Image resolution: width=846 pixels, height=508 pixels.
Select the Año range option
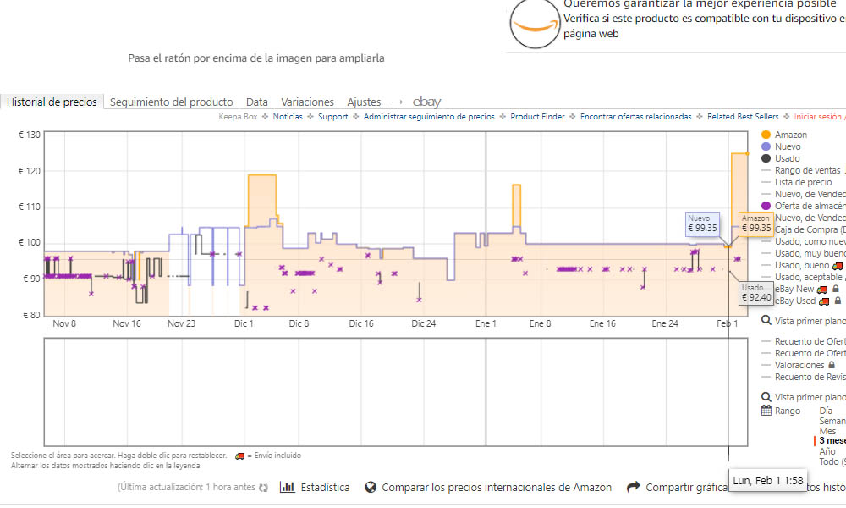point(827,451)
